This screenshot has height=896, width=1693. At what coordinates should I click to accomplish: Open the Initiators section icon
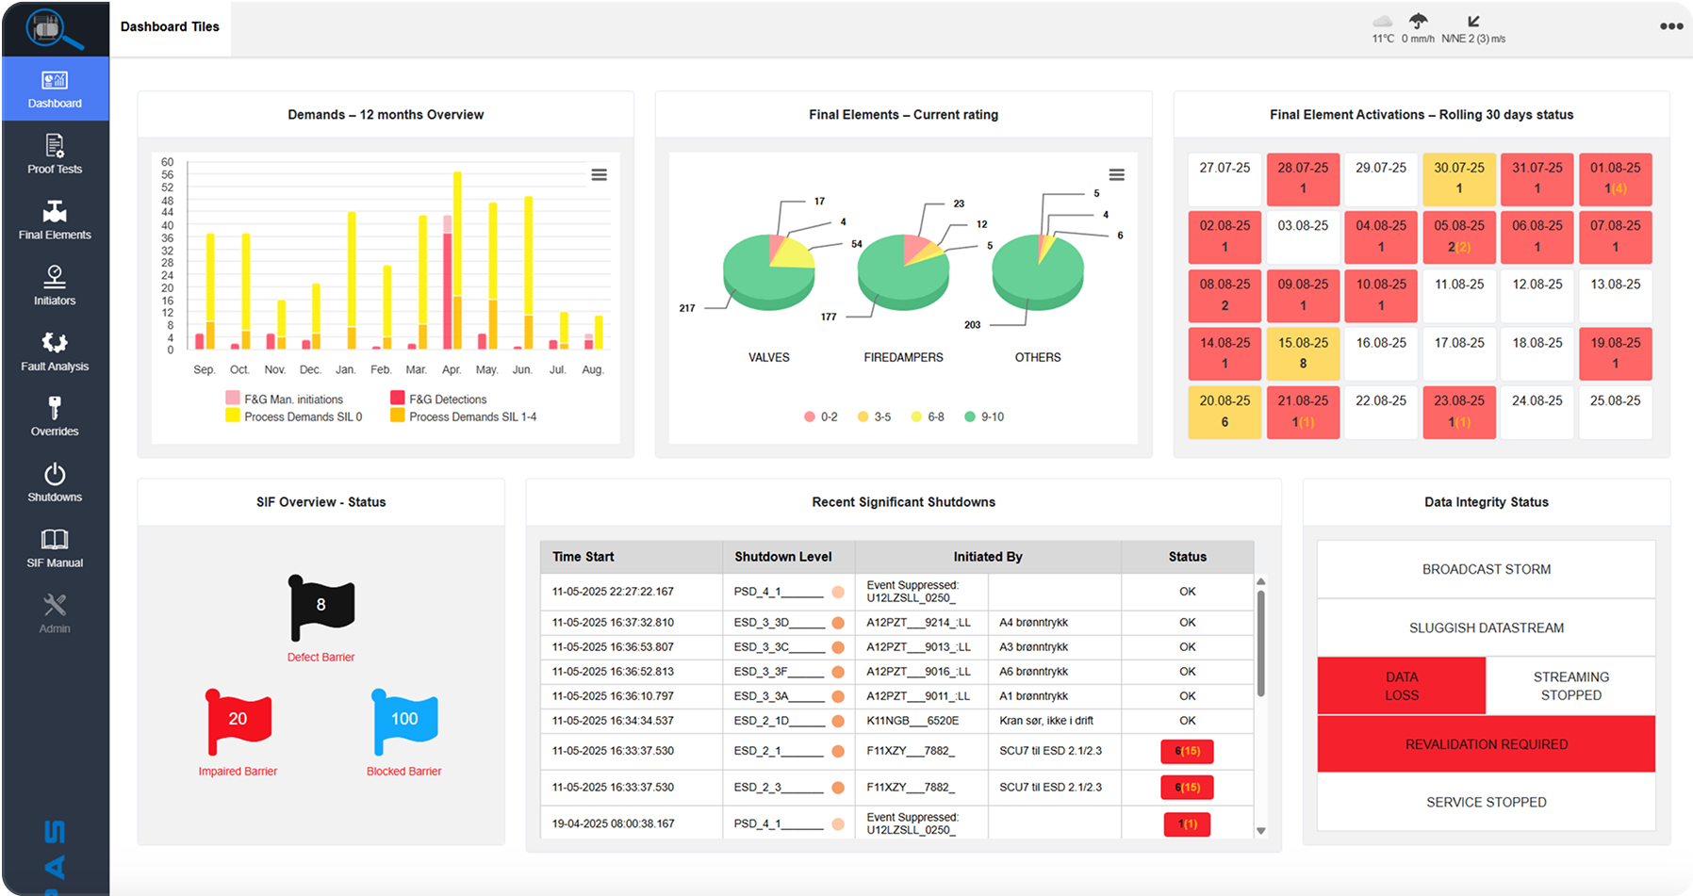pyautogui.click(x=55, y=276)
